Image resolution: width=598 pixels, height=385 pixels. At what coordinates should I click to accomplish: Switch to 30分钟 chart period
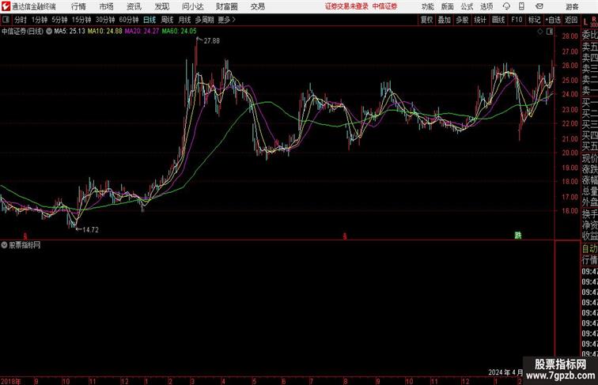click(105, 20)
